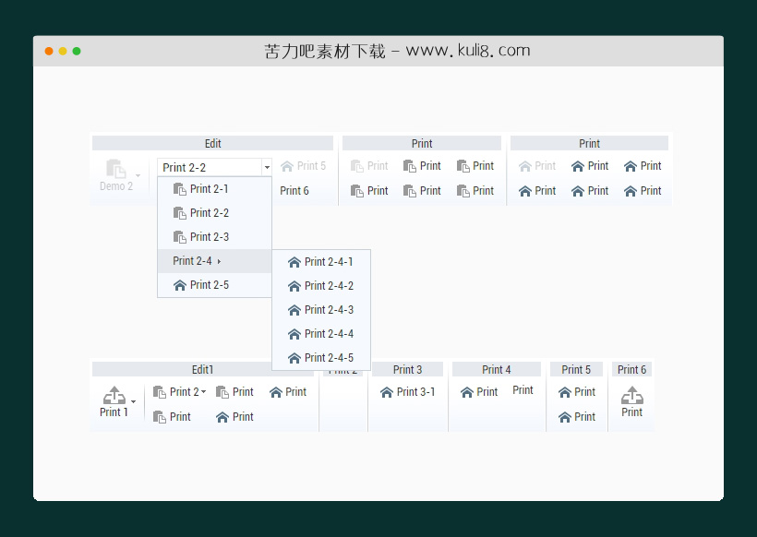Open the Print 2-2 combo box arrow
The width and height of the screenshot is (757, 537).
tap(267, 168)
